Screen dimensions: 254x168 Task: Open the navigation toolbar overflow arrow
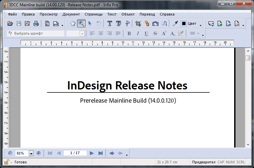click(127, 155)
